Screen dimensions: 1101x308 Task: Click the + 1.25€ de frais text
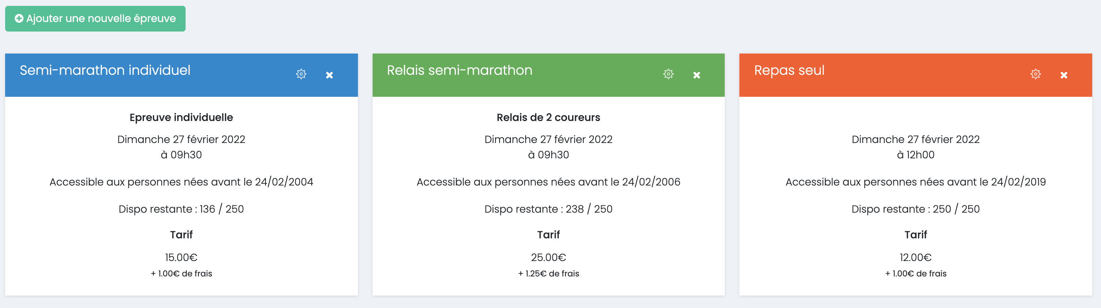(x=548, y=274)
